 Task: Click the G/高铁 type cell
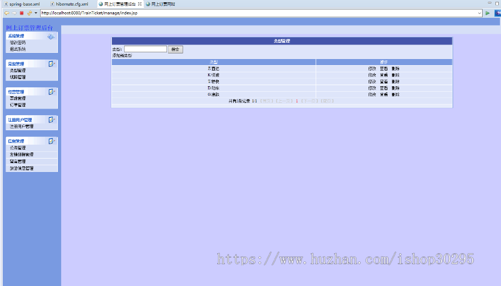point(213,95)
